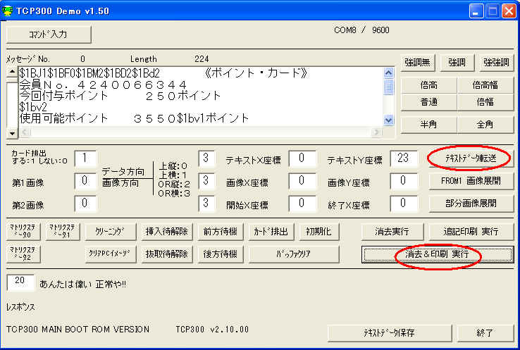Focus the 第1画像 value field
520x350 pixels.
pos(85,181)
